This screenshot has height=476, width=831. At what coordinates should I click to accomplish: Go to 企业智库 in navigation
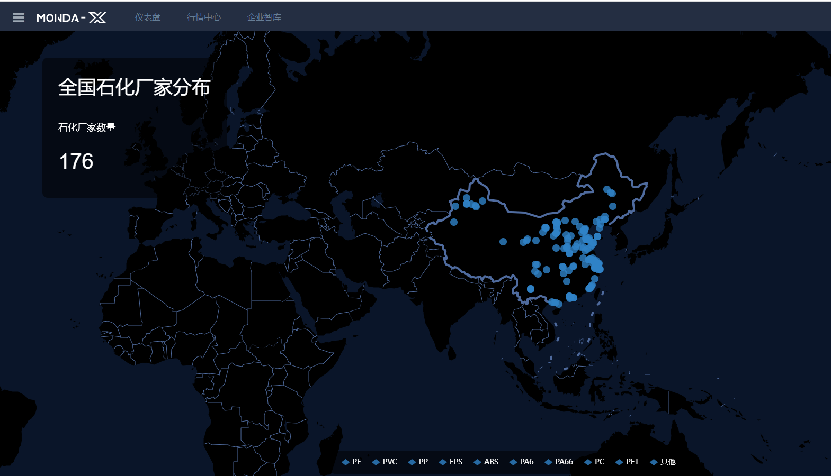pos(264,17)
